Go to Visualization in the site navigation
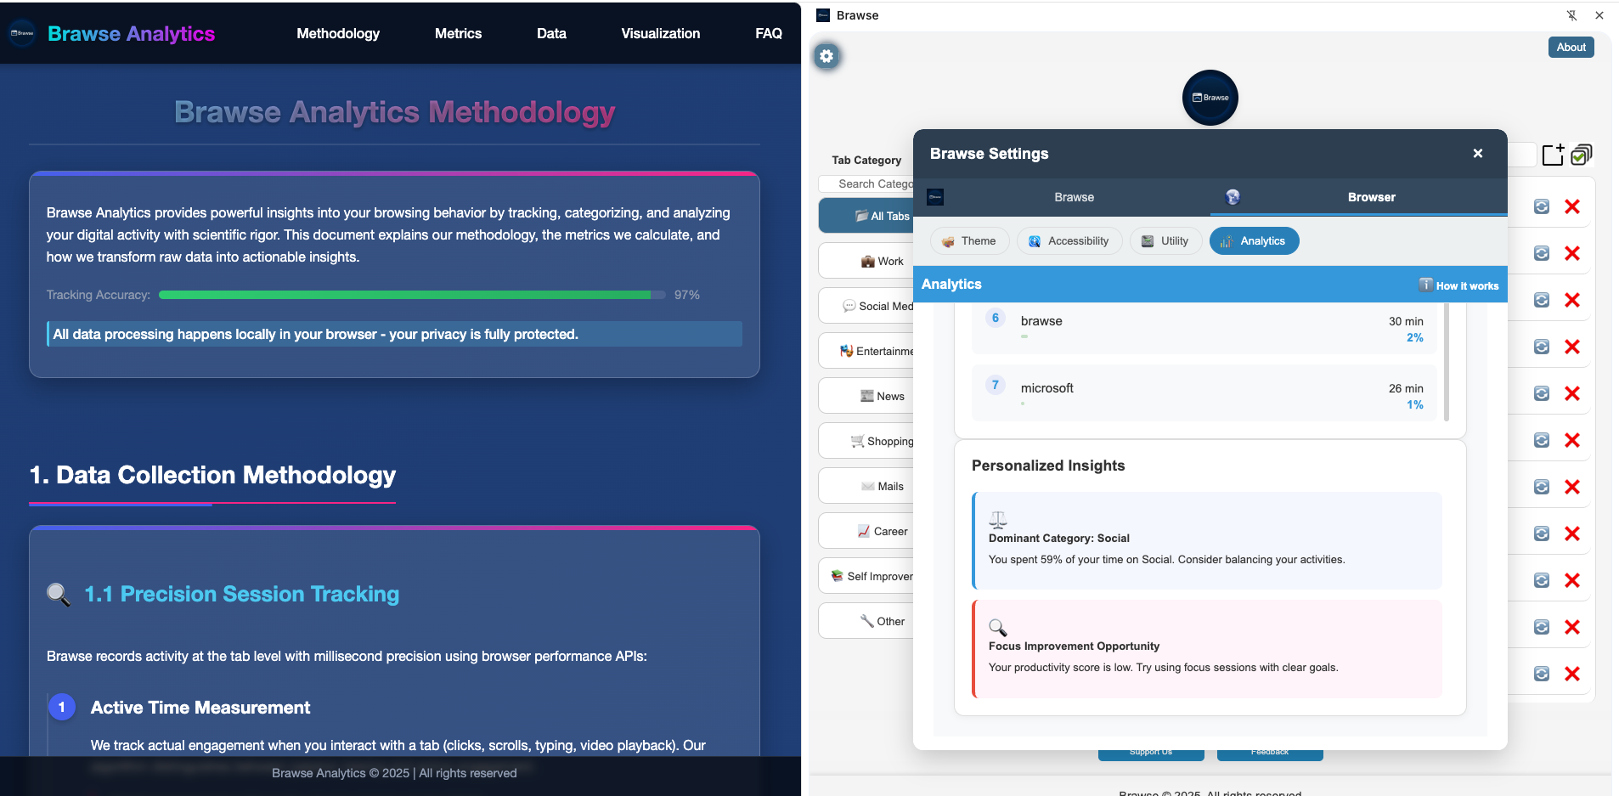 click(x=660, y=33)
